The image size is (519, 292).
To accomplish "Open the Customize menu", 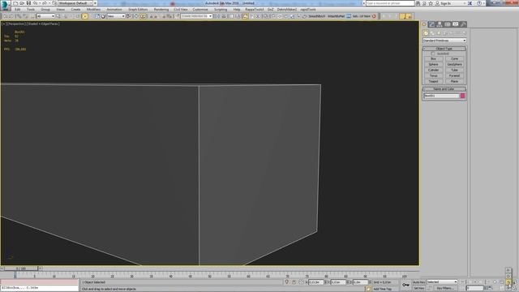I will coord(200,10).
